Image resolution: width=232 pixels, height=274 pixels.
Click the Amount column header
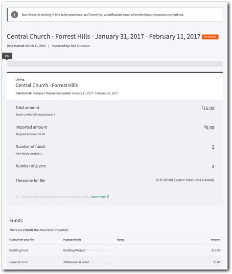pos(215,240)
